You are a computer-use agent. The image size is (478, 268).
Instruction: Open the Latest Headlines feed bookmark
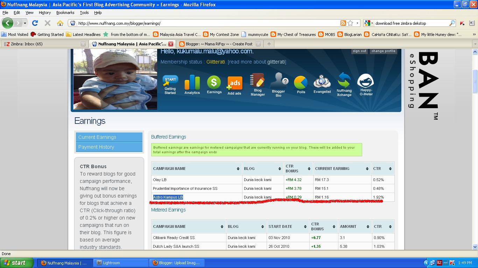tap(83, 35)
